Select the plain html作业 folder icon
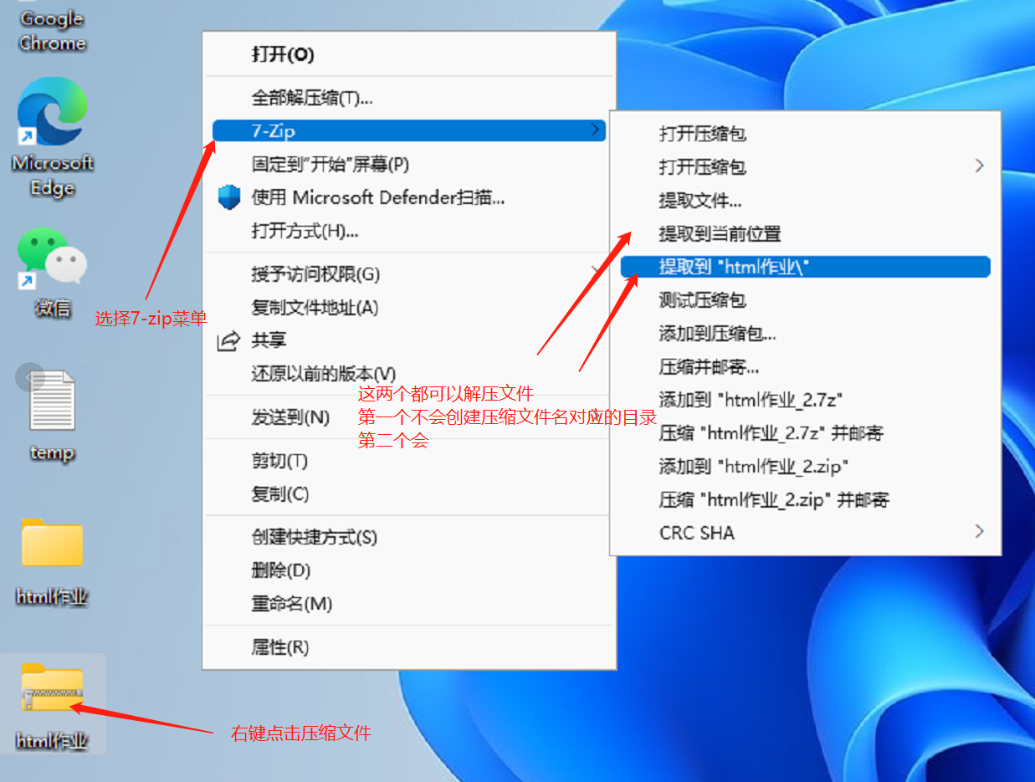Screen dimensions: 1035x782 click(x=52, y=544)
